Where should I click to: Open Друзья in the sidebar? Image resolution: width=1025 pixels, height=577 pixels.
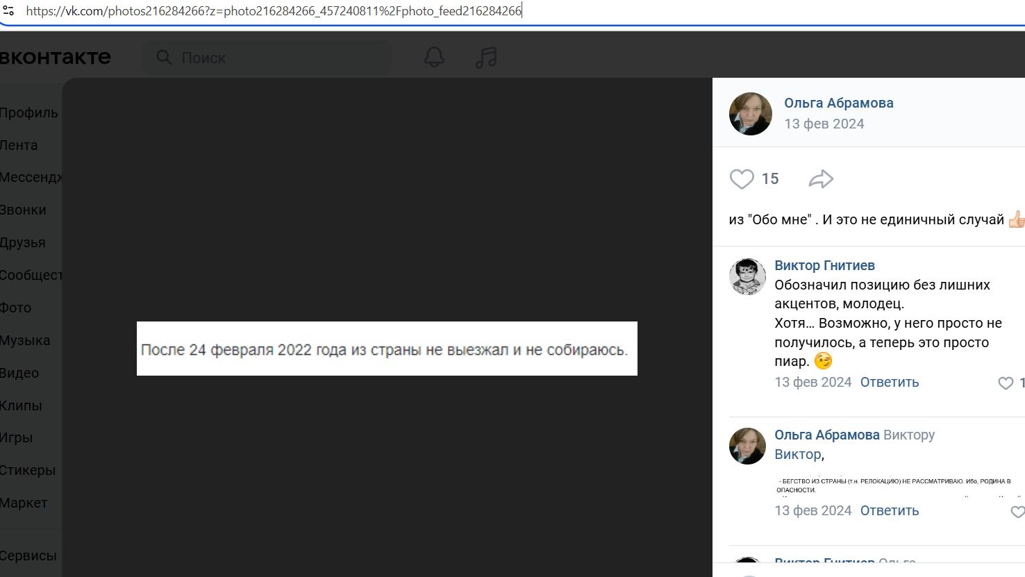(23, 242)
